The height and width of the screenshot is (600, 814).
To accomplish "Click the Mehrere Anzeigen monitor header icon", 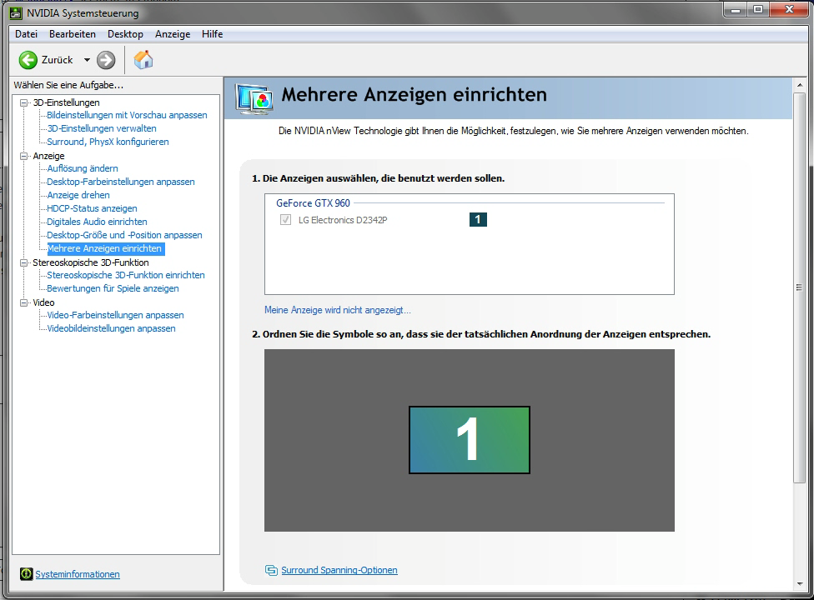I will [x=254, y=98].
